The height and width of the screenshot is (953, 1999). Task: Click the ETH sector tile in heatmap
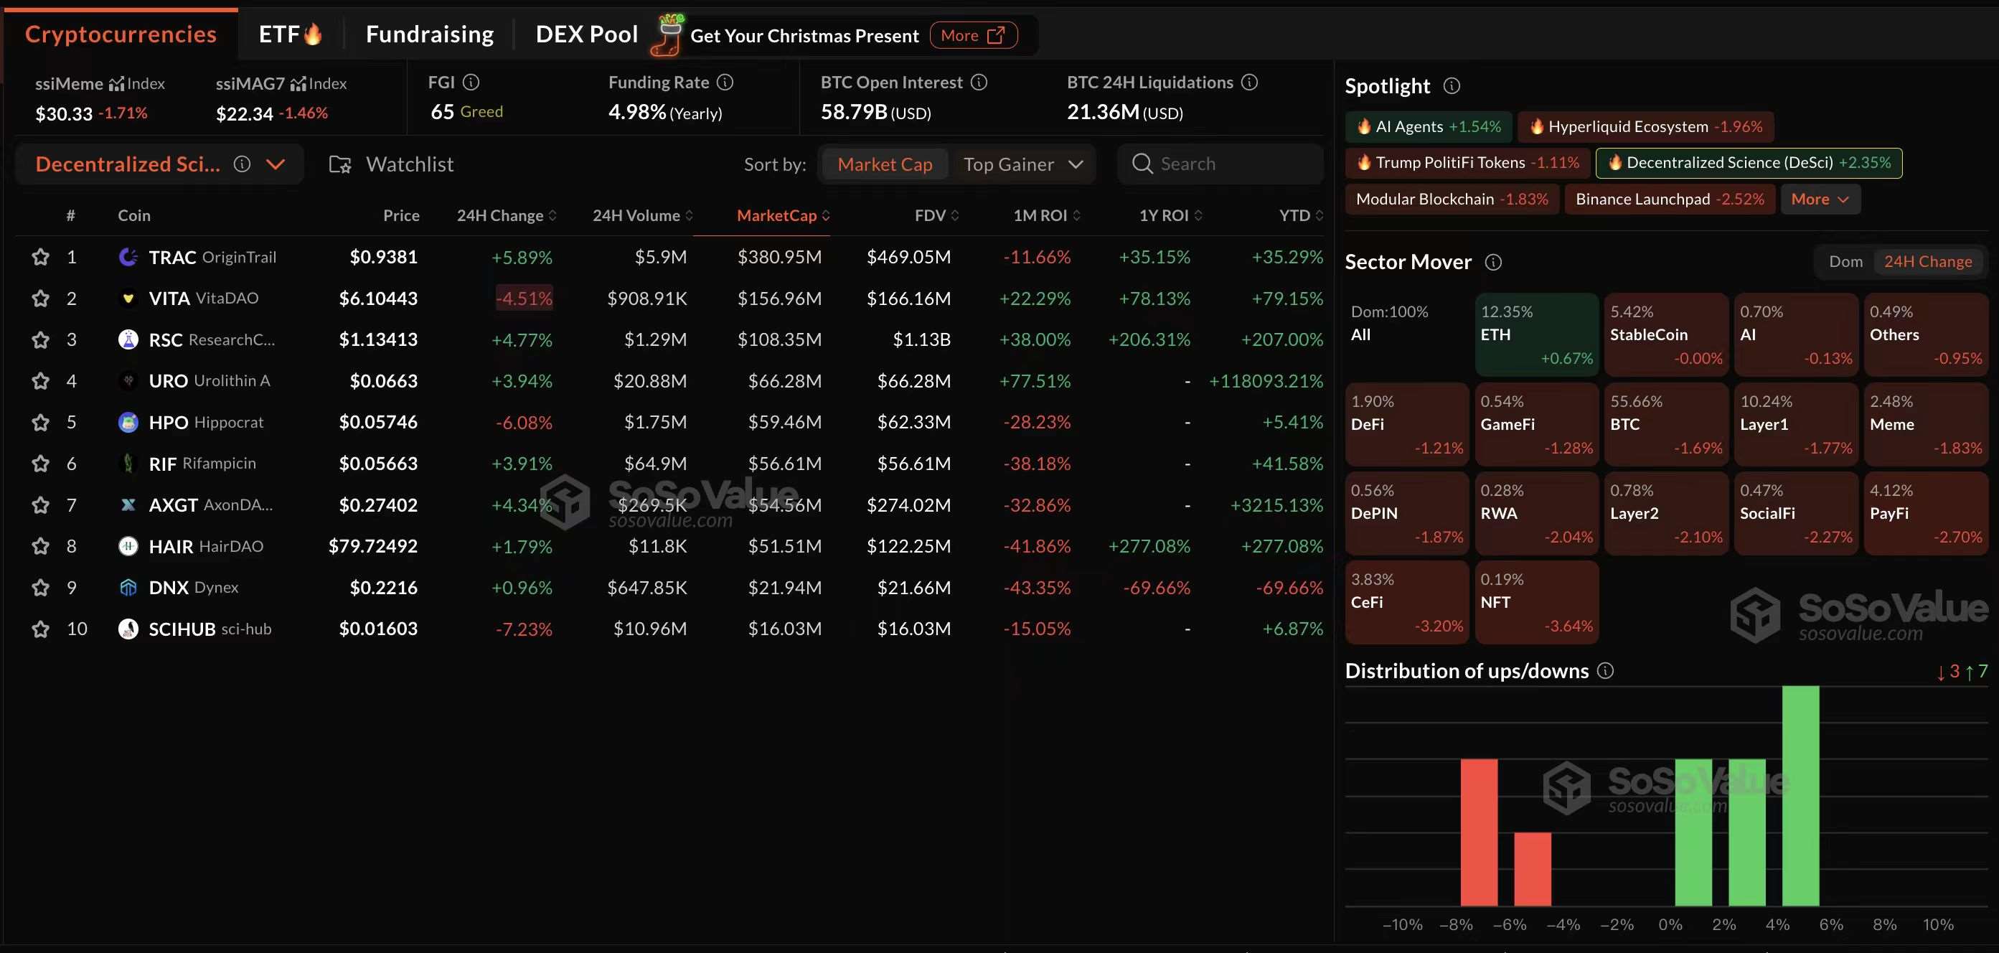(1535, 334)
